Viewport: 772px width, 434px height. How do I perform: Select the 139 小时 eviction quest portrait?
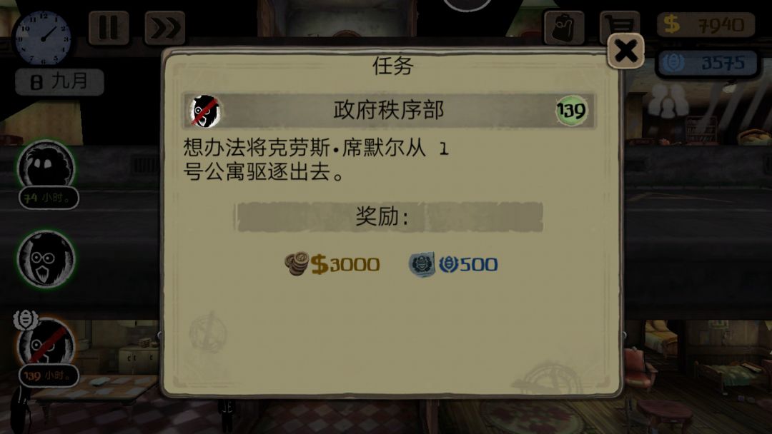click(46, 350)
